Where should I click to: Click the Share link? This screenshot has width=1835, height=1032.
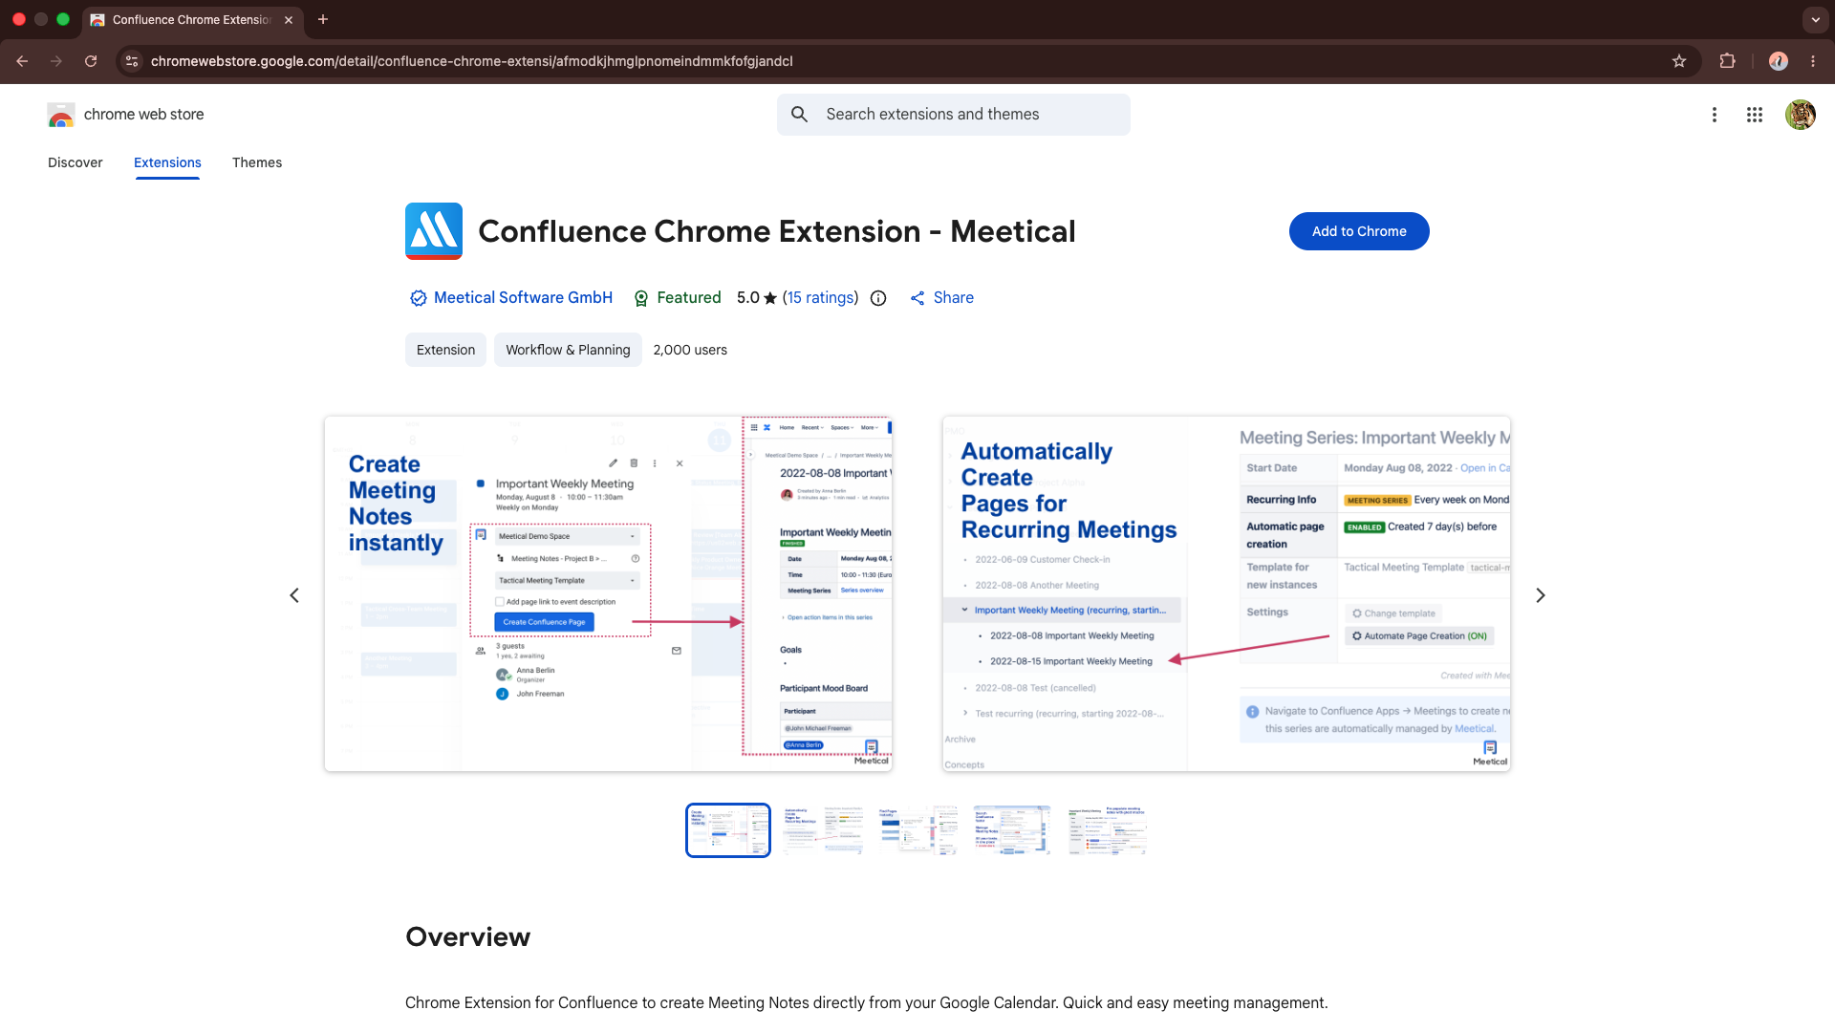pos(941,298)
